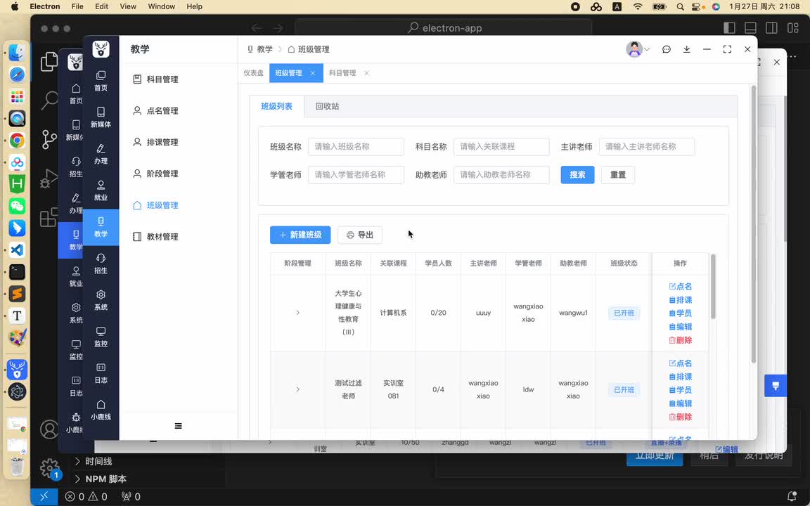Open the 就业 module in front sidebar
Image resolution: width=810 pixels, height=506 pixels.
(x=101, y=190)
